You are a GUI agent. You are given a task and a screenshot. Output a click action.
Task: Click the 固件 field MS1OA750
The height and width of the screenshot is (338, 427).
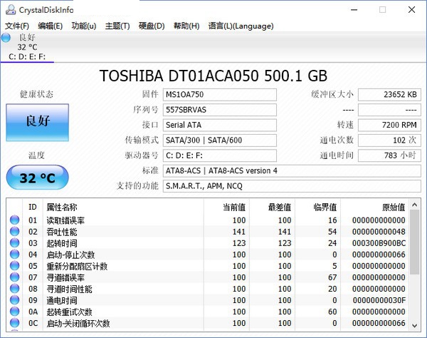point(220,95)
